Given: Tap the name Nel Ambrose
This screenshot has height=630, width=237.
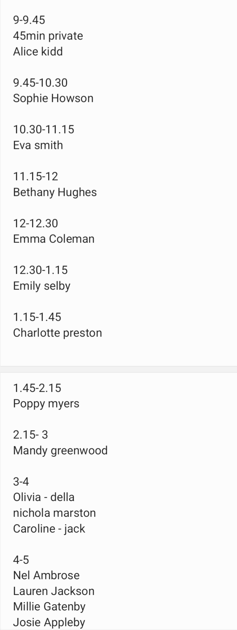Looking at the screenshot, I should (x=46, y=575).
